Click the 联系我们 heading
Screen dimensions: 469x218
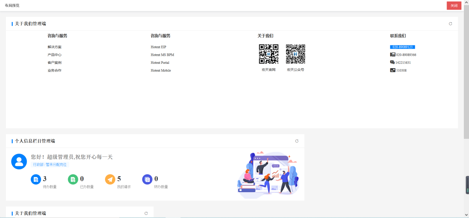tap(398, 36)
